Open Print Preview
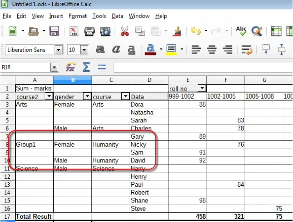Image resolution: width=293 pixels, height=222 pixels. pos(105,31)
